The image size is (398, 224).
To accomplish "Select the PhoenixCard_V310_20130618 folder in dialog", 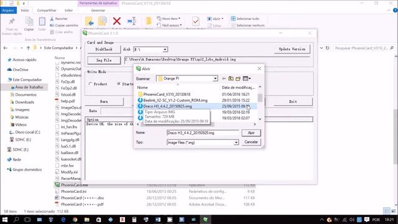I will click(167, 94).
